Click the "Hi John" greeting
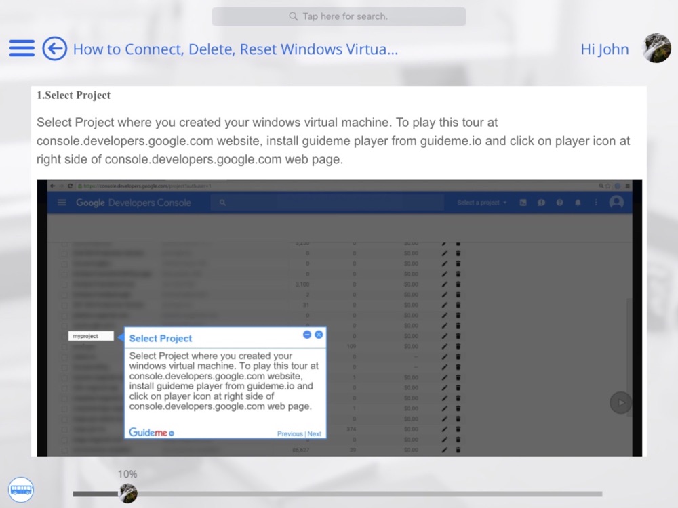The height and width of the screenshot is (508, 678). (x=604, y=49)
